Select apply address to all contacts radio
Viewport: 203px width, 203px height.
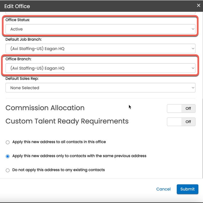8,142
